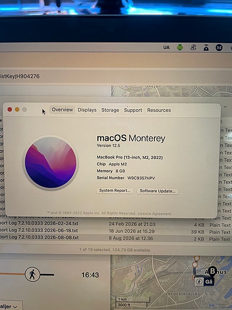This screenshot has width=232, height=310.
Task: Open the Displays tab
Action: pyautogui.click(x=87, y=110)
